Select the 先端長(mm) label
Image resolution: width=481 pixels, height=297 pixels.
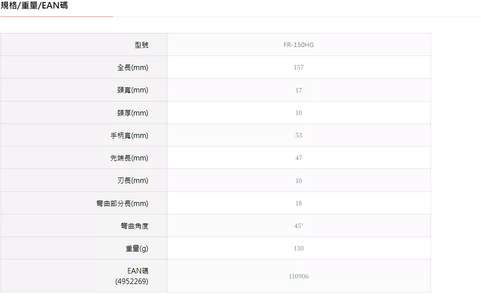129,158
